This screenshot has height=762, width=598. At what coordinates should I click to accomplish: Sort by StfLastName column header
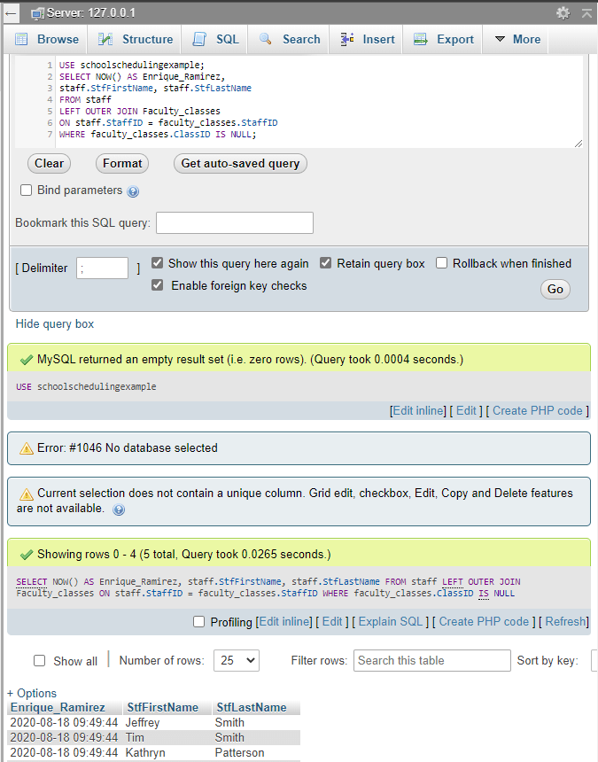tap(252, 707)
